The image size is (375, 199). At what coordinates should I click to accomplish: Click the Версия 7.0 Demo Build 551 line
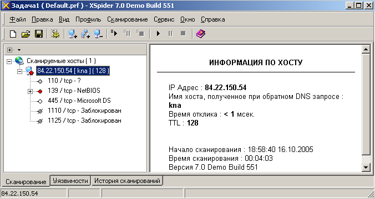coord(213,167)
